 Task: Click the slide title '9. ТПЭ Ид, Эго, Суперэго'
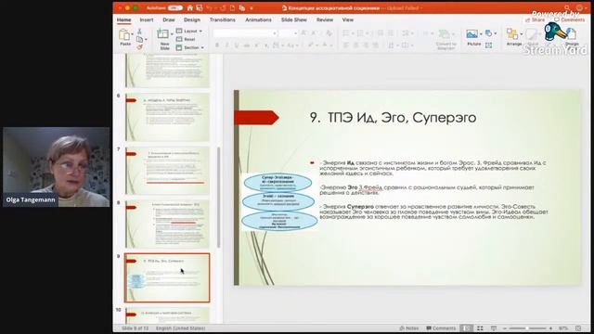tap(393, 118)
